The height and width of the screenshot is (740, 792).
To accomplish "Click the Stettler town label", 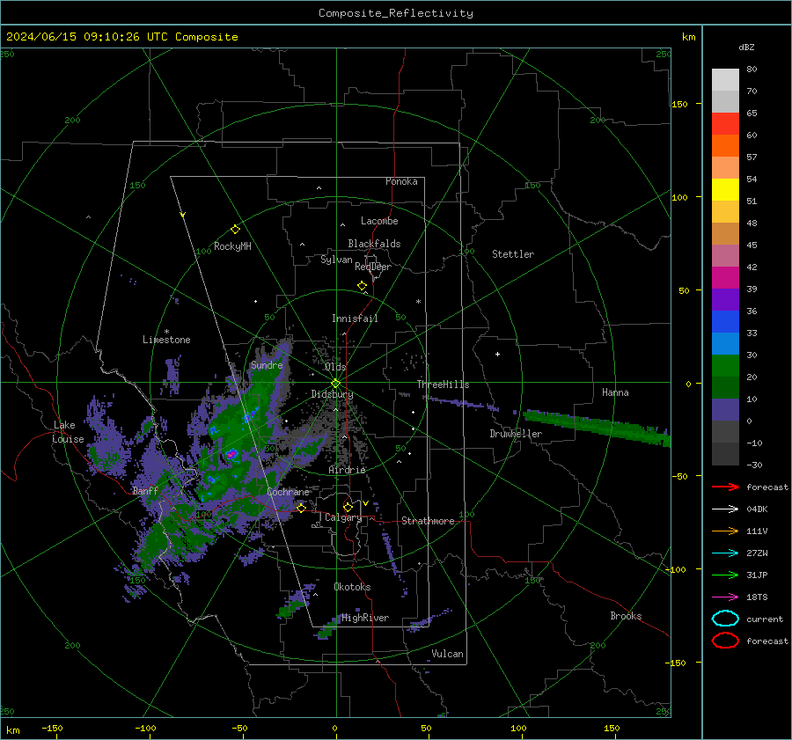I will [513, 254].
